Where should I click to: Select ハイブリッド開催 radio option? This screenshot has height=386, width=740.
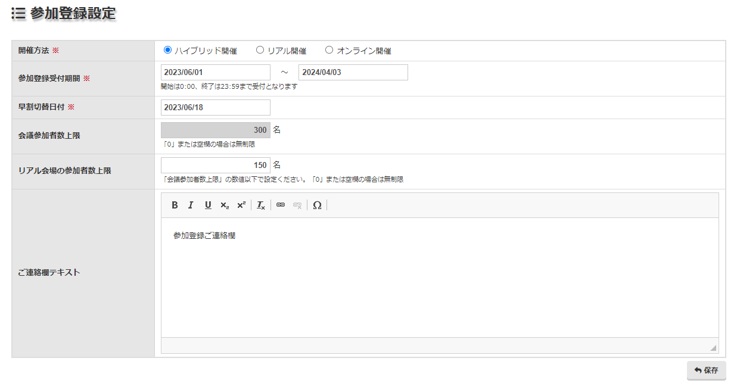167,50
